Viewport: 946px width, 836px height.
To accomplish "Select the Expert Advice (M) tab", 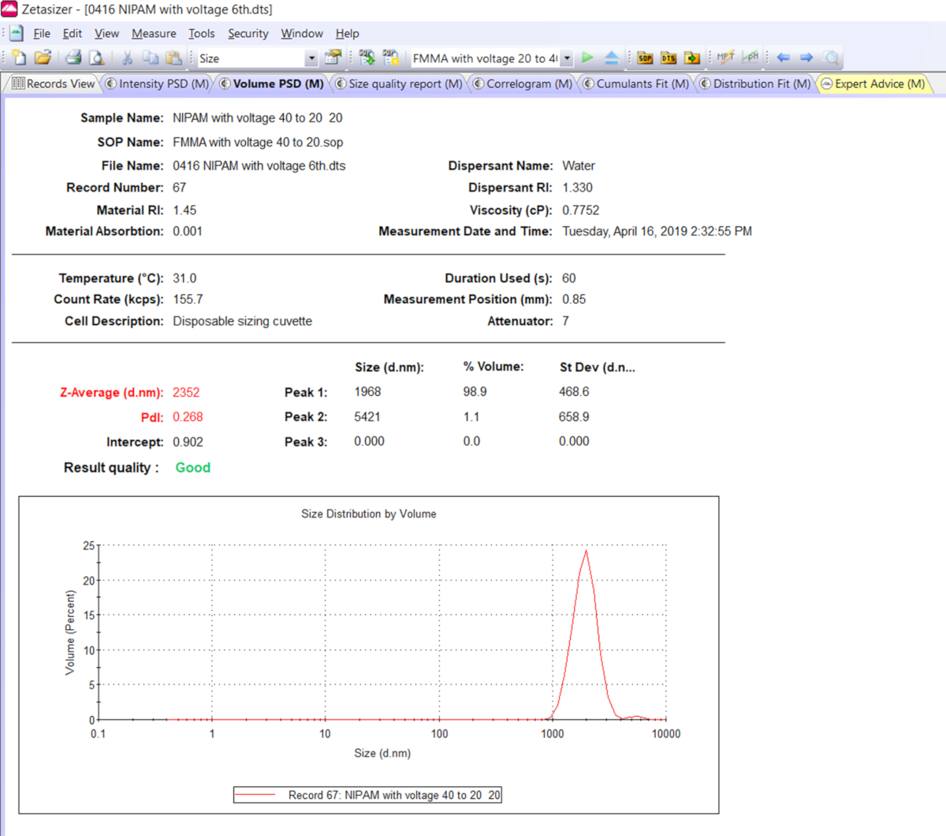I will (873, 84).
